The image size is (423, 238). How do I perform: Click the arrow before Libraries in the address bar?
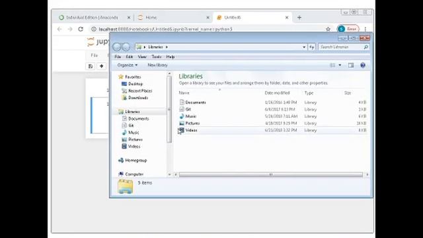point(145,47)
